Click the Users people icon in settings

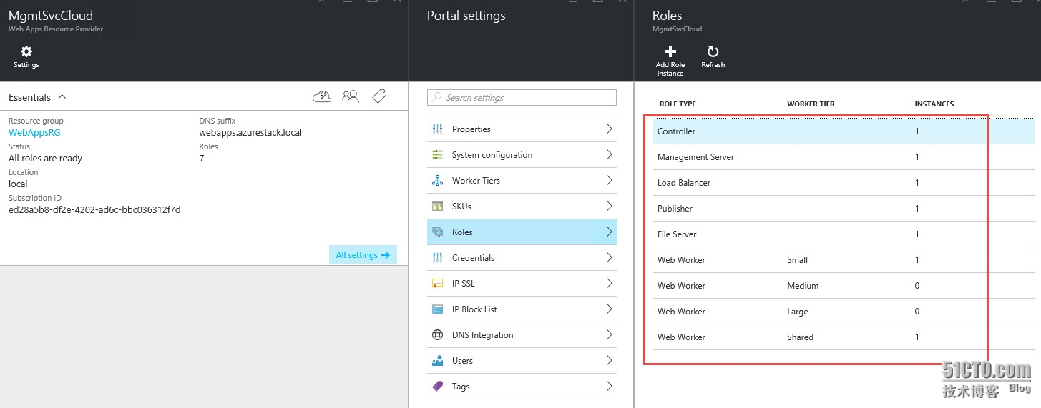coord(438,361)
